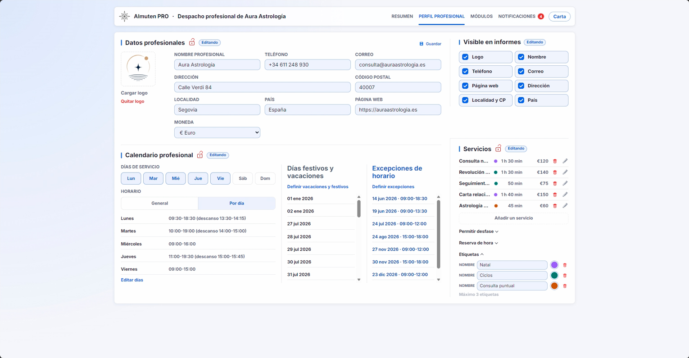Toggle the Página web checkbox

click(465, 86)
